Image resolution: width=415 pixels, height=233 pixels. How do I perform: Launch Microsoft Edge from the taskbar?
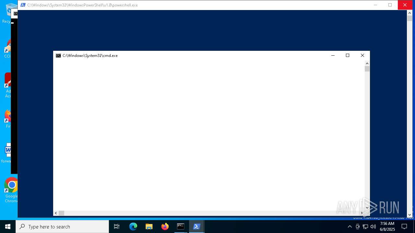pyautogui.click(x=133, y=227)
